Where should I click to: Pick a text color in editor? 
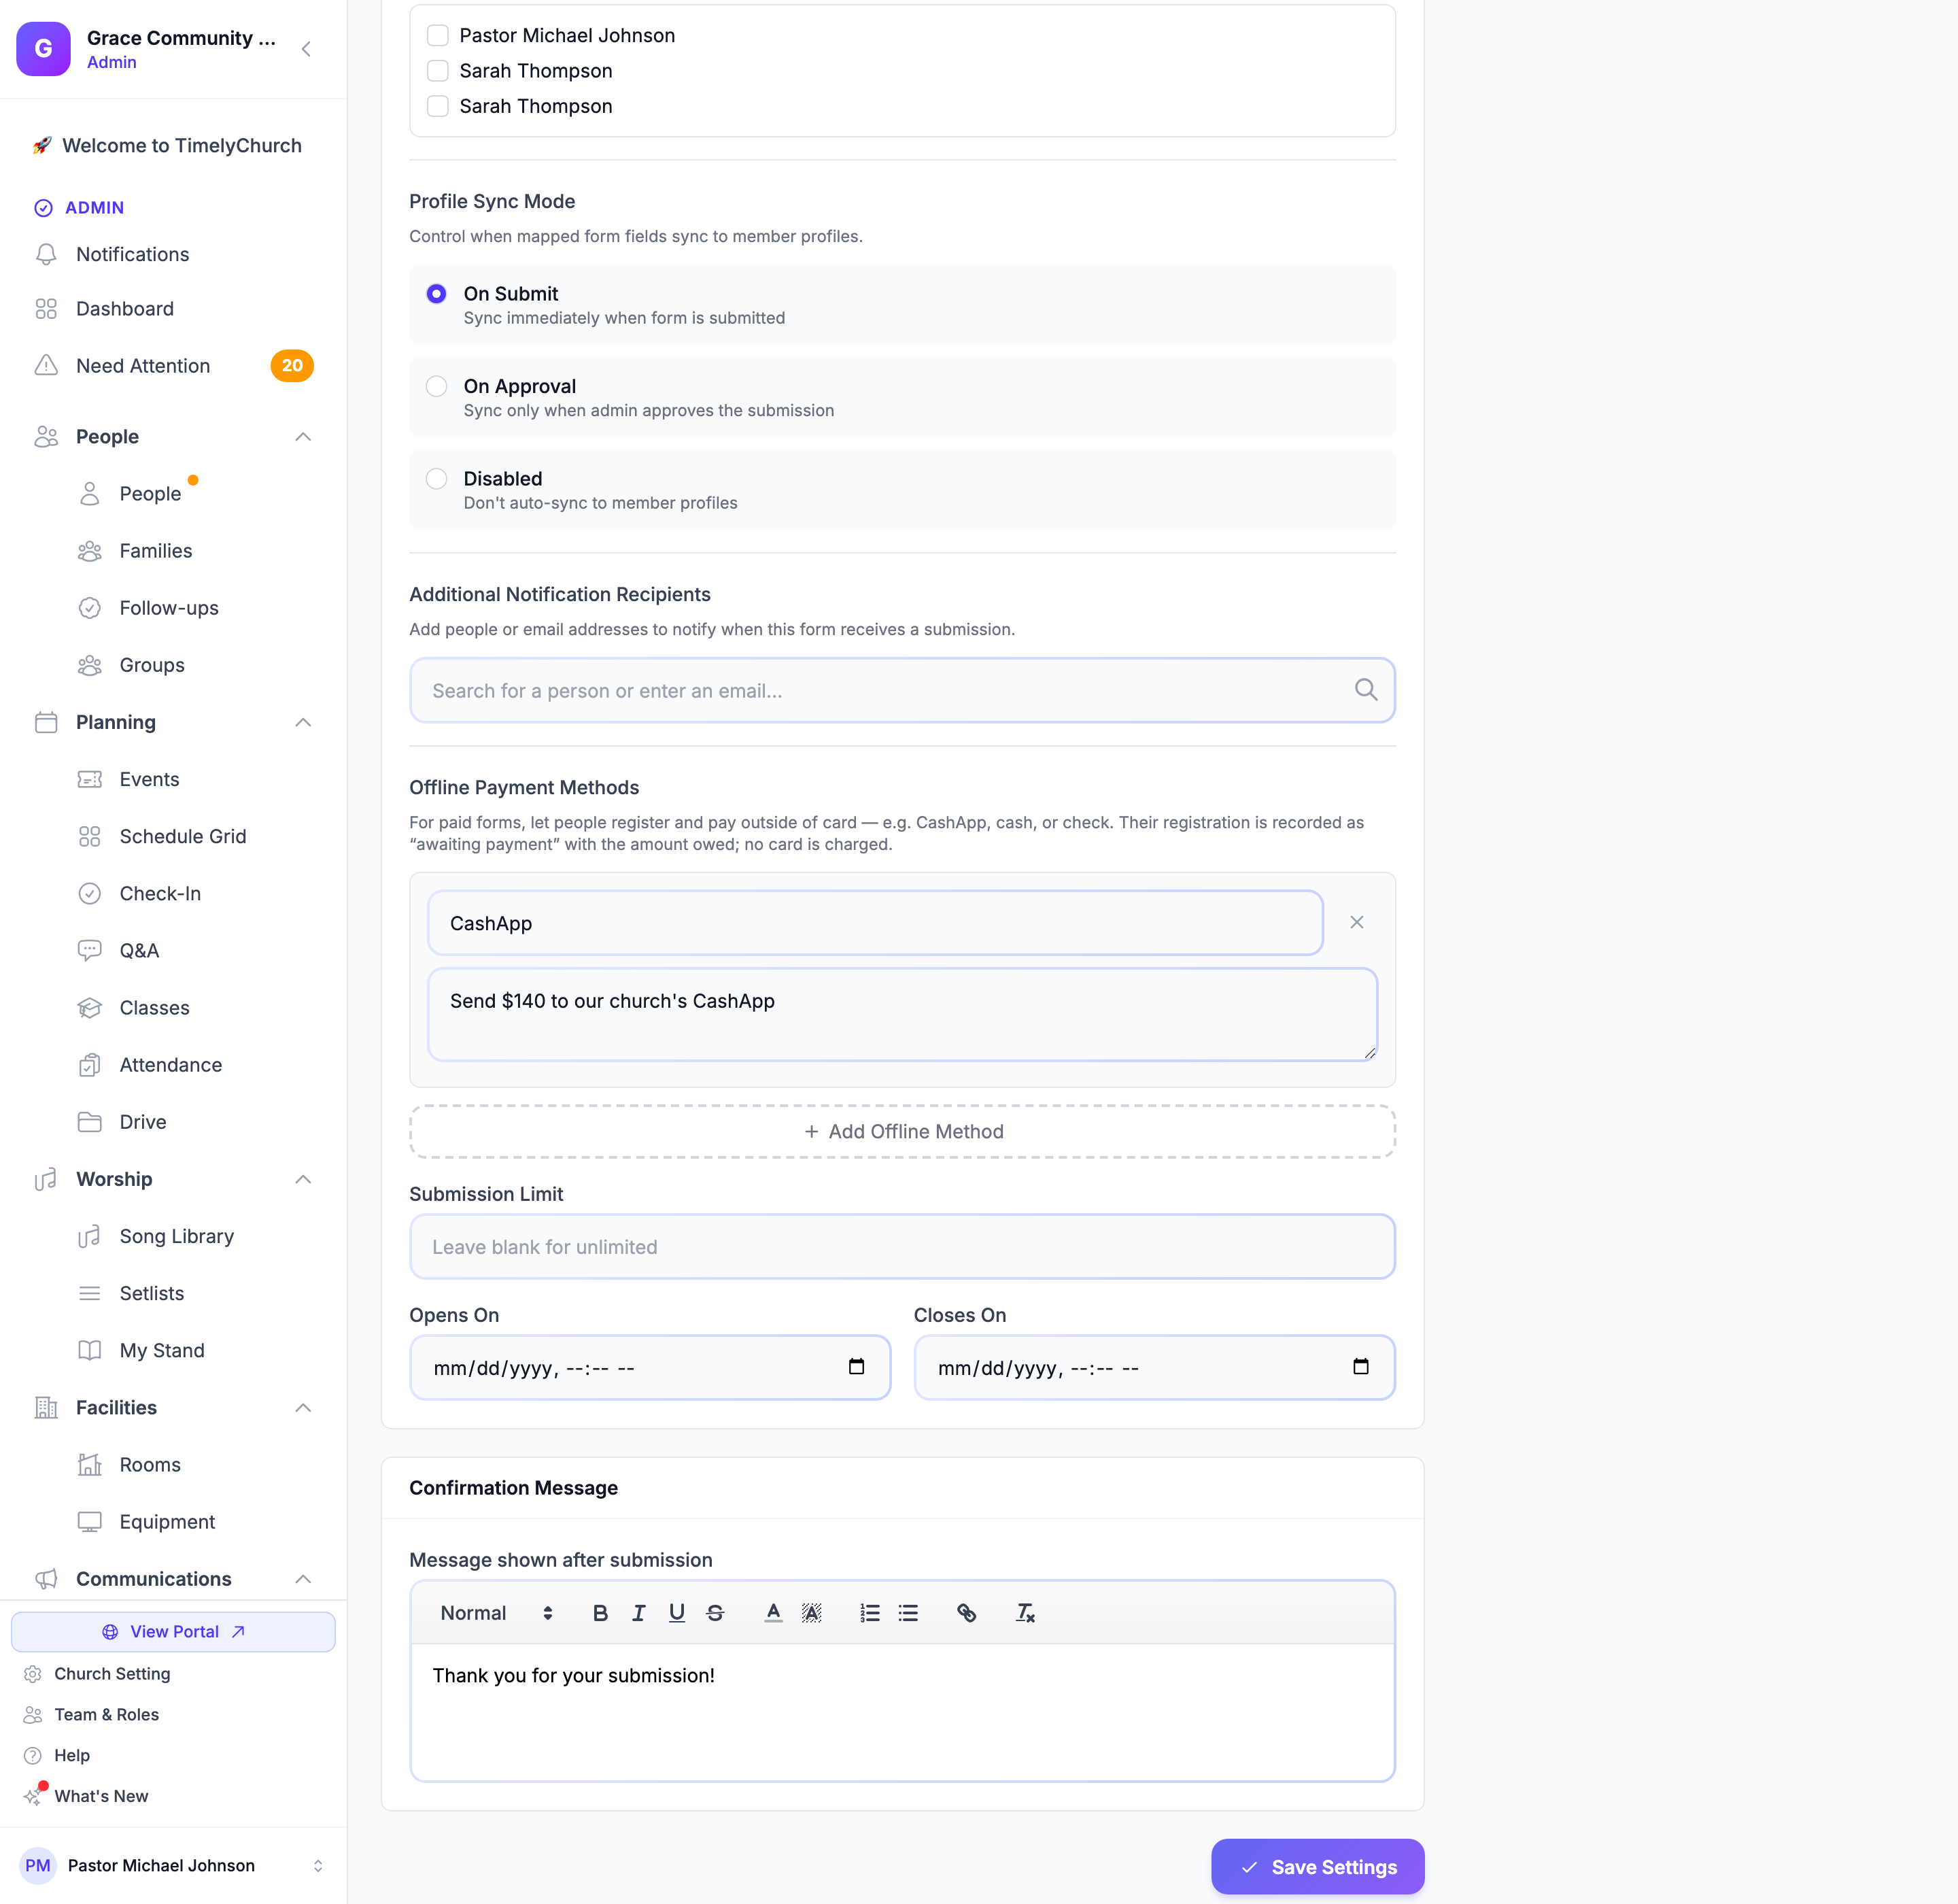coord(773,1613)
